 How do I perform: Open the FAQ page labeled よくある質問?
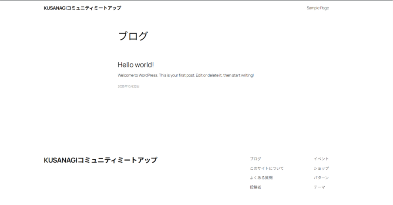tap(261, 178)
